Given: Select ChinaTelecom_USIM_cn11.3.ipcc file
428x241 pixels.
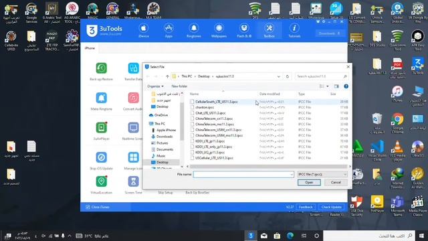Looking at the screenshot, I should pyautogui.click(x=269, y=130).
